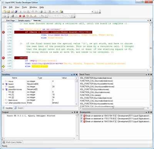Select the FUNCTION_CALL empty() stack entry

pyautogui.click(x=90, y=95)
